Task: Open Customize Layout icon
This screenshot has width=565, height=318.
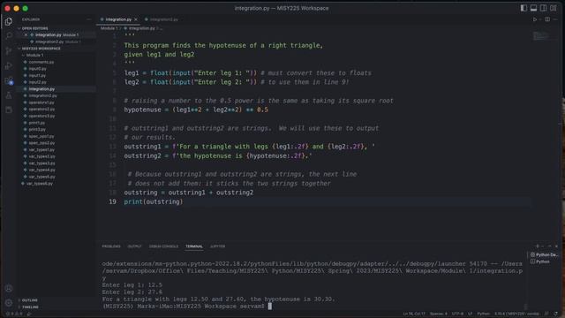Action: (554, 8)
